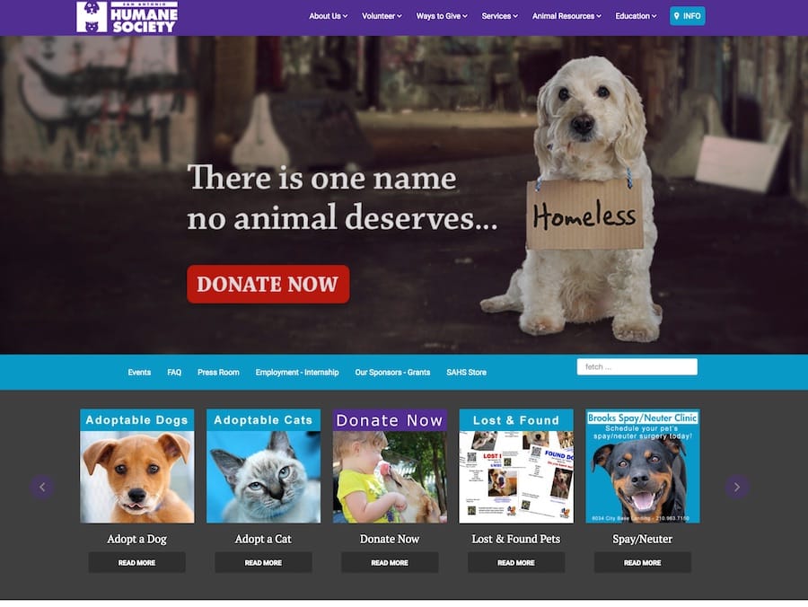Screen dimensions: 808x607
Task: Click the fetch search field
Action: 637,367
